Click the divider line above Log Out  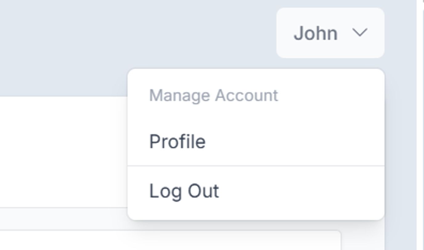(256, 166)
